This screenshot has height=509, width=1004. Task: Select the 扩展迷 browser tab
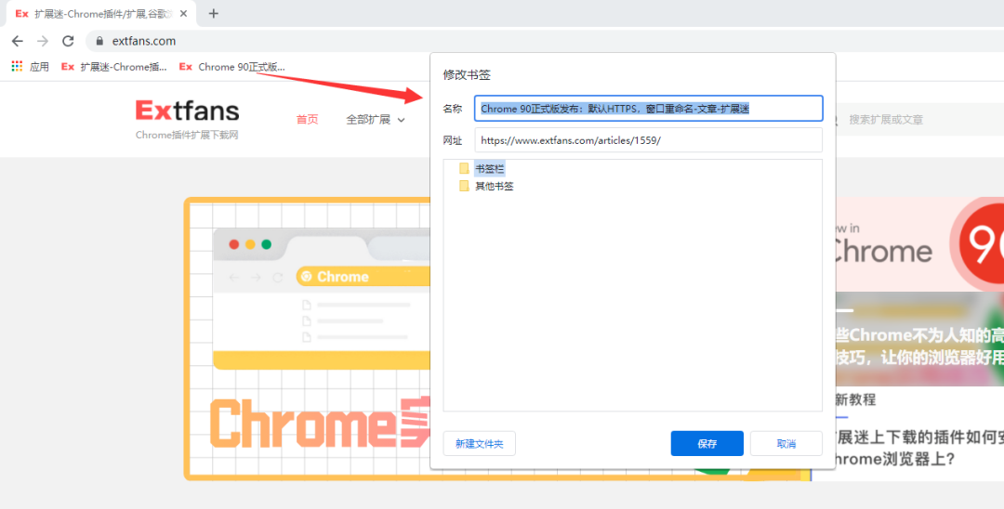pyautogui.click(x=99, y=13)
